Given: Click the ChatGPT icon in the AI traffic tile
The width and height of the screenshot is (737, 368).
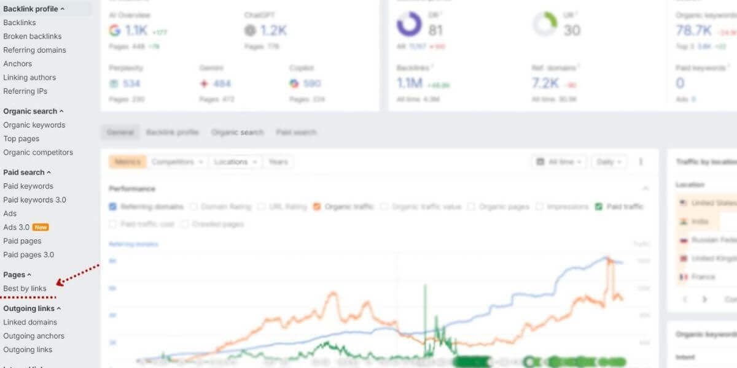Looking at the screenshot, I should click(x=250, y=29).
